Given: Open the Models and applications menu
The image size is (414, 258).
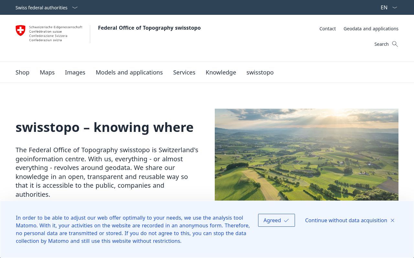Looking at the screenshot, I should click(129, 72).
